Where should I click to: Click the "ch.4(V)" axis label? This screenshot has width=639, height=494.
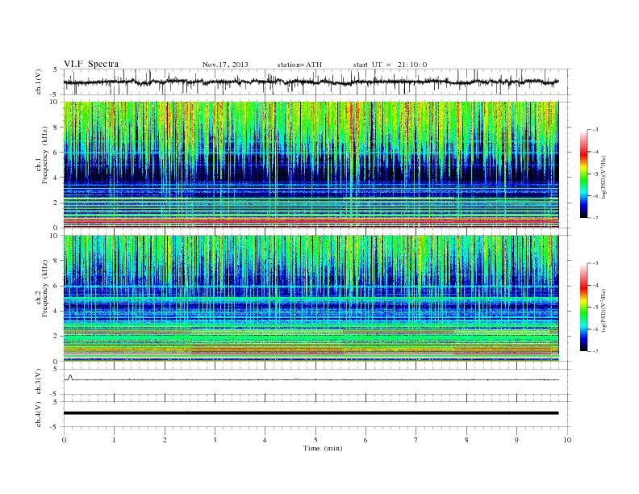(x=39, y=414)
